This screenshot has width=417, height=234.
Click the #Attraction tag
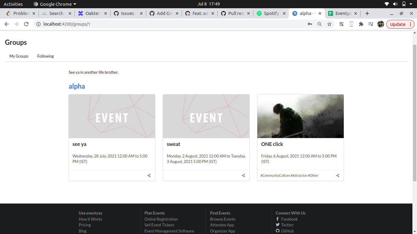(x=299, y=175)
